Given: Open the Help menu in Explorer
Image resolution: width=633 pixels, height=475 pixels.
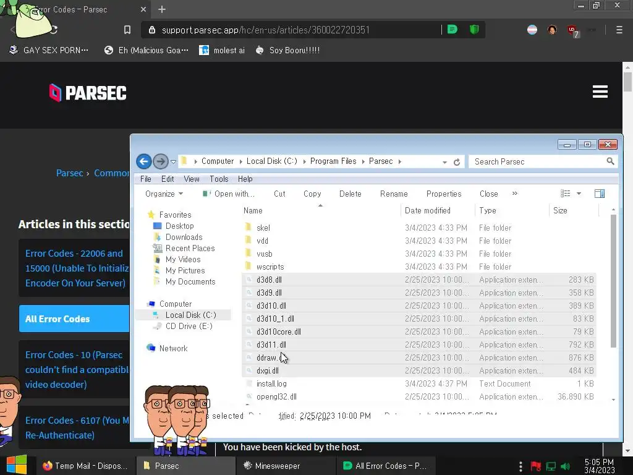Looking at the screenshot, I should pyautogui.click(x=245, y=179).
